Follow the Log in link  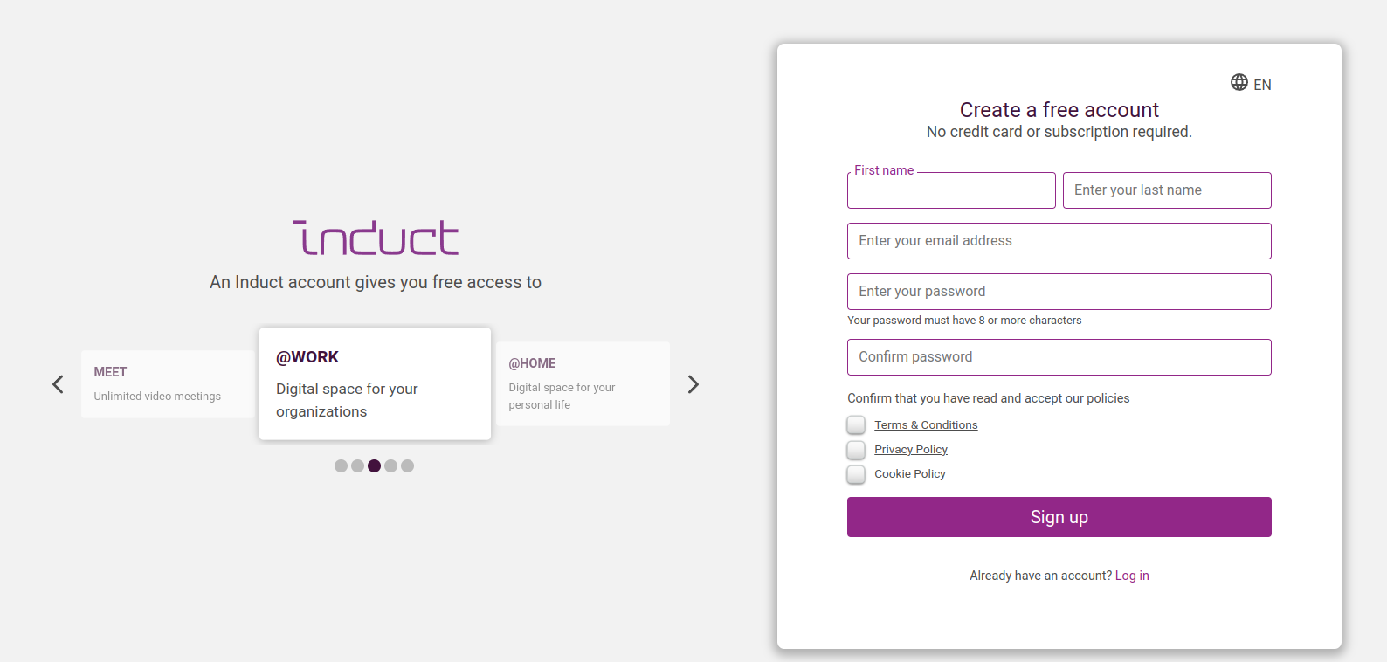pos(1132,576)
